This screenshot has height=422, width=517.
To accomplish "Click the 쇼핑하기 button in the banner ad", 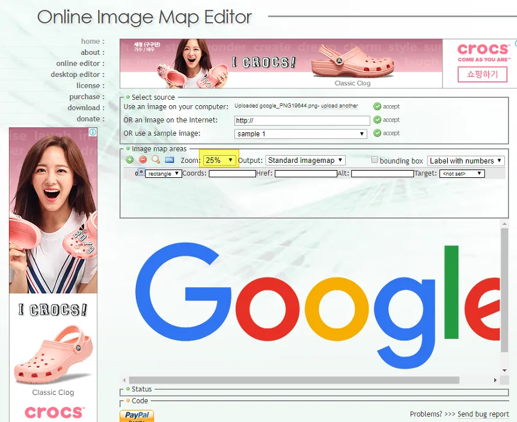I will pyautogui.click(x=482, y=74).
